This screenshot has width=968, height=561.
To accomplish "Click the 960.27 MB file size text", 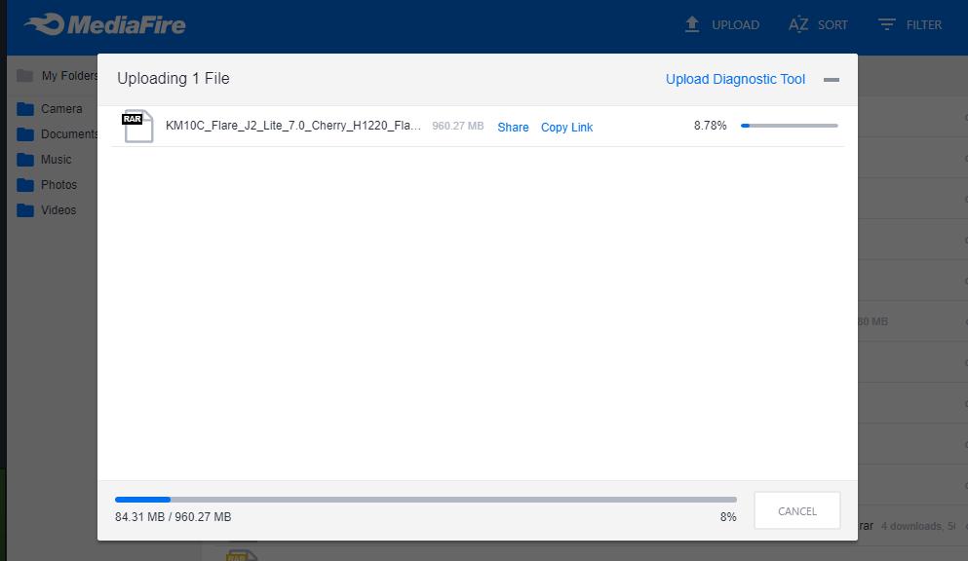I will point(457,126).
